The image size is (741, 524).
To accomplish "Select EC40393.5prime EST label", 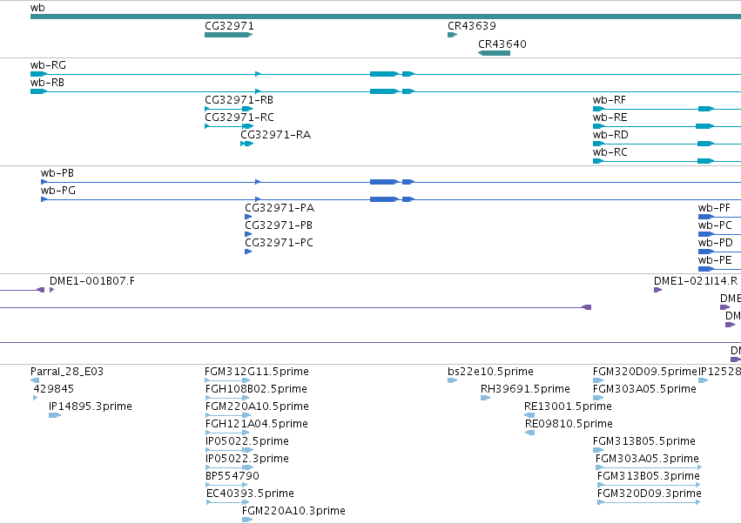I will coord(250,494).
